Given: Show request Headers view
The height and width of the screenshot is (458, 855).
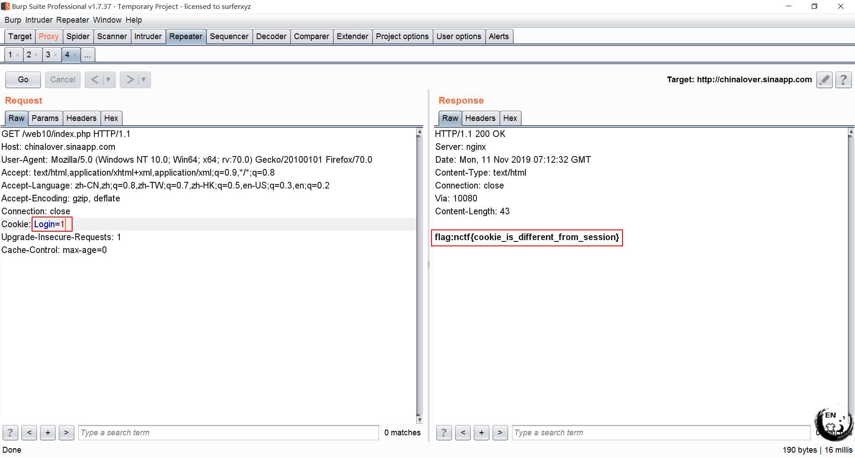Looking at the screenshot, I should click(81, 118).
